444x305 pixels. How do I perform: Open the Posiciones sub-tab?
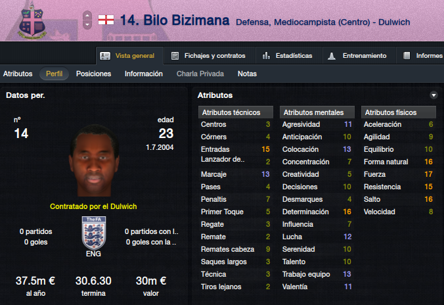pyautogui.click(x=93, y=74)
